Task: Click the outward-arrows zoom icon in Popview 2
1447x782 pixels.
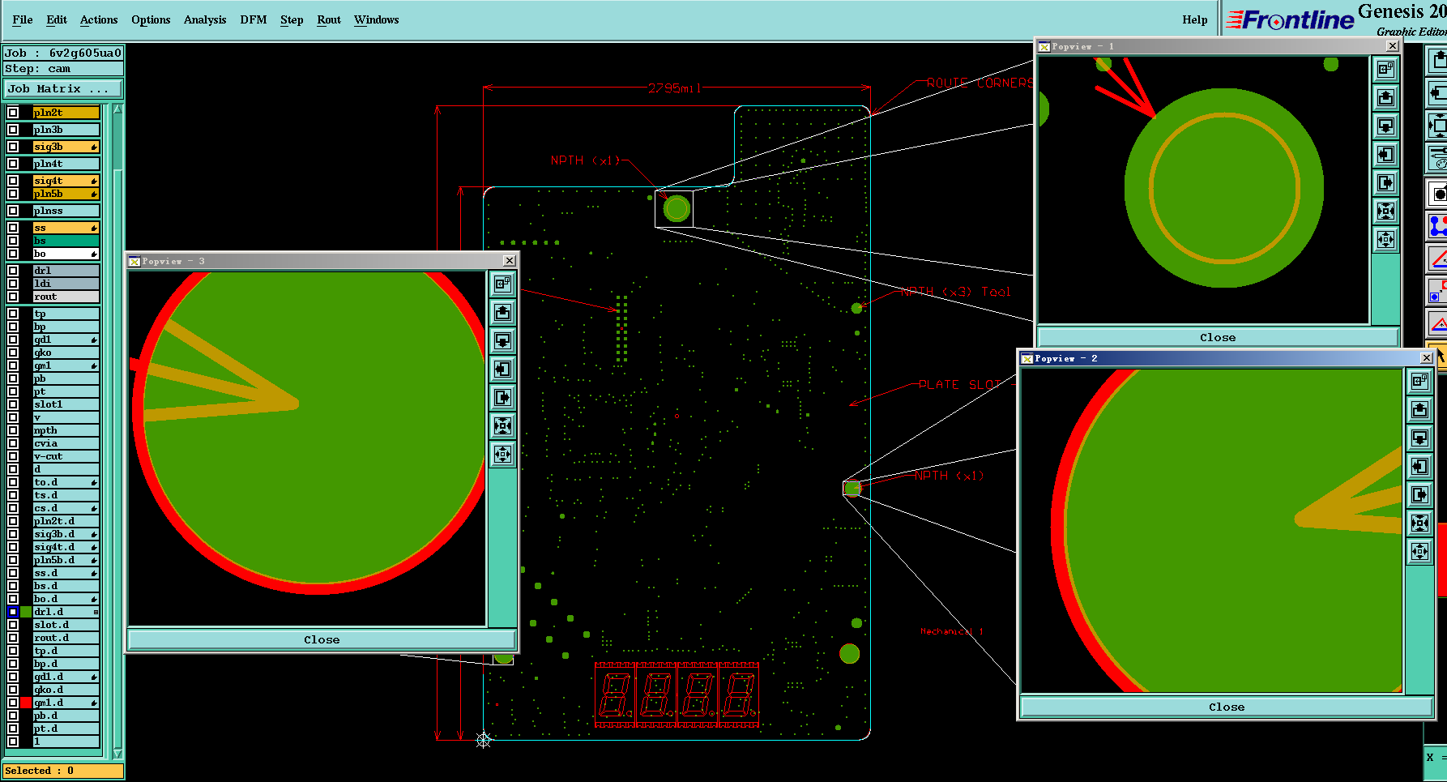Action: 1420,551
